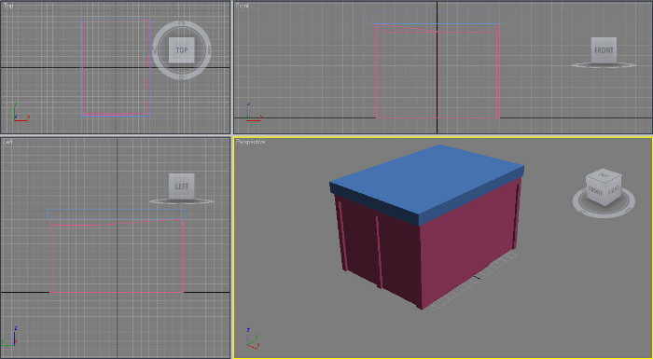Select RIGHT face on the Perspective ViewCube
This screenshot has height=359, width=653.
tap(614, 190)
